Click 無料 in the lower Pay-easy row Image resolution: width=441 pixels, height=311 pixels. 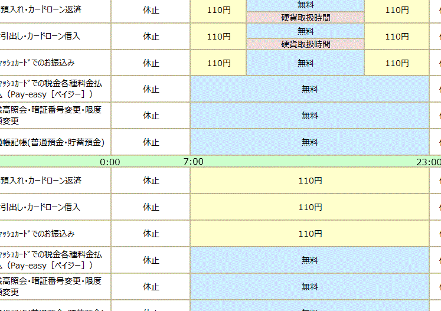[309, 260]
